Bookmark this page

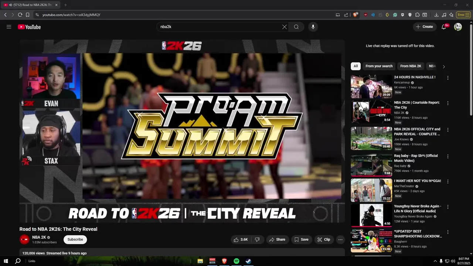pos(27,15)
